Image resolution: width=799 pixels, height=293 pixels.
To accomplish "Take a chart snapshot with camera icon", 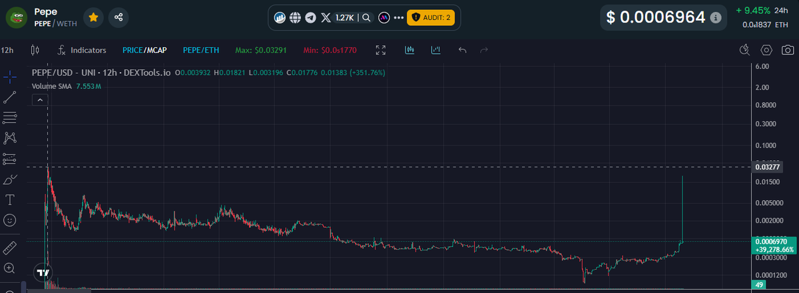I will [x=788, y=50].
